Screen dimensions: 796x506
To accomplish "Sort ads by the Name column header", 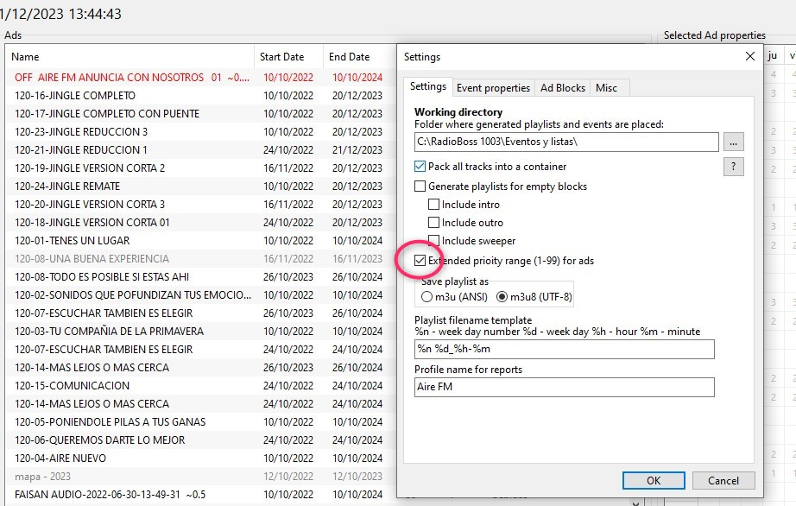I will (130, 57).
